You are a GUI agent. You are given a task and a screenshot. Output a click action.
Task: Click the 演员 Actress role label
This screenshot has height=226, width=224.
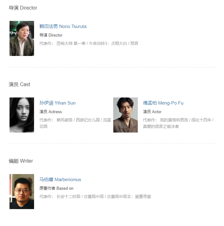[51, 112]
